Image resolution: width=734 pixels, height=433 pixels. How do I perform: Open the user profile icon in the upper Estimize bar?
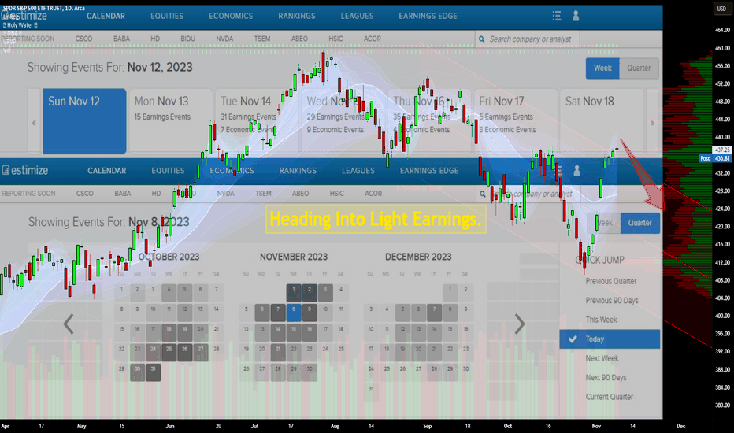tap(576, 16)
